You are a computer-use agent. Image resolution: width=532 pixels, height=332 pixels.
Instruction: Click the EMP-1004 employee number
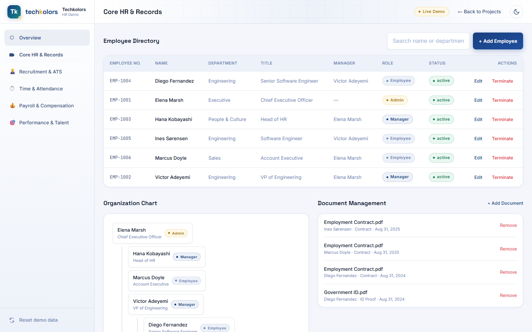(x=120, y=81)
